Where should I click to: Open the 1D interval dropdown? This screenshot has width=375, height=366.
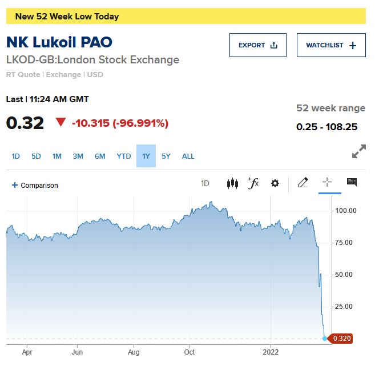[205, 183]
